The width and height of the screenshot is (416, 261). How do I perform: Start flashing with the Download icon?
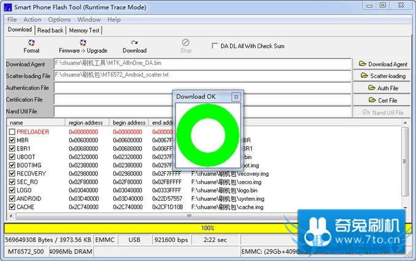[x=134, y=46]
